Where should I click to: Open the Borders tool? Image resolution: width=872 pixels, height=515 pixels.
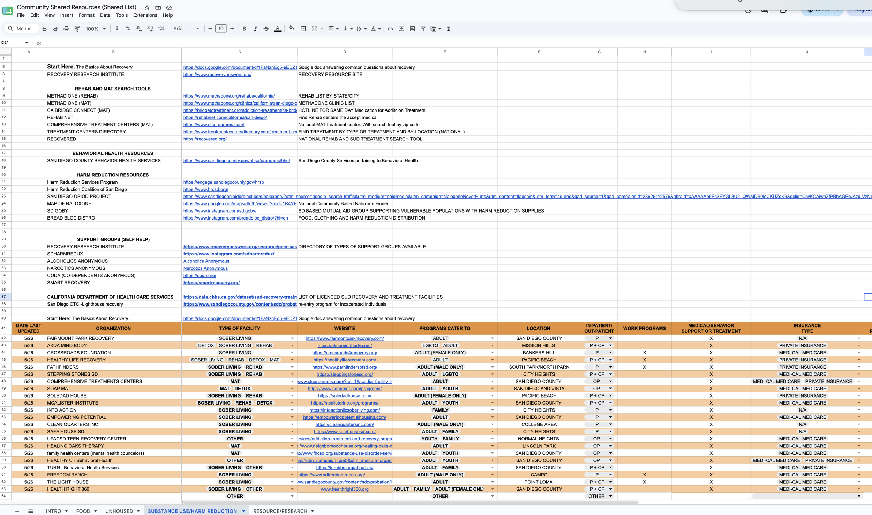[303, 29]
